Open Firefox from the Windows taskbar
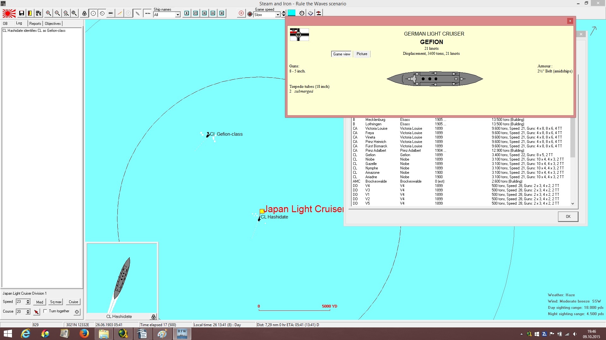This screenshot has height=340, width=606. pos(84,334)
